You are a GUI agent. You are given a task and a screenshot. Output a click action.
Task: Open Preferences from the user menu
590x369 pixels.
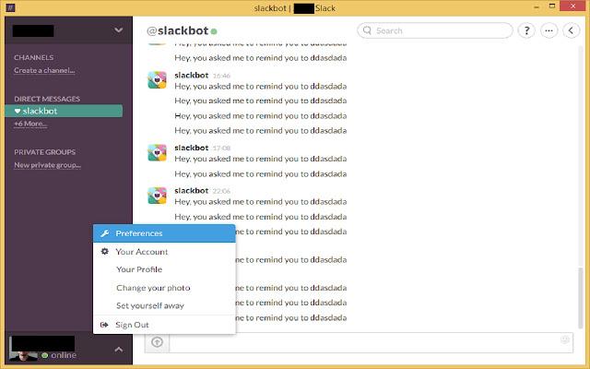(x=164, y=233)
